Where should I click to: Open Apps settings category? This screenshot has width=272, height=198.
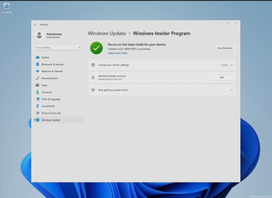pos(58,85)
